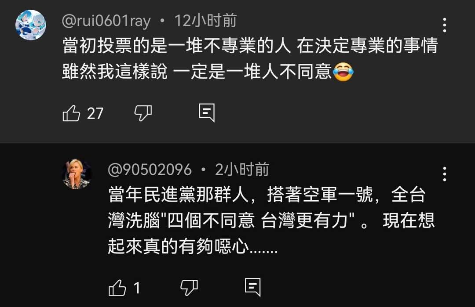The width and height of the screenshot is (475, 307).
Task: Click the laughing crying emoji
Action: click(x=343, y=72)
